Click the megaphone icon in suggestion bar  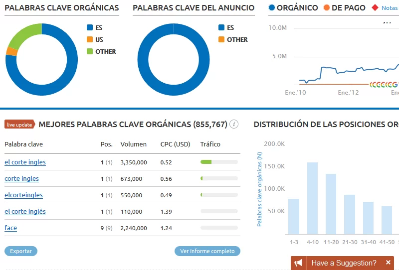coord(298,263)
